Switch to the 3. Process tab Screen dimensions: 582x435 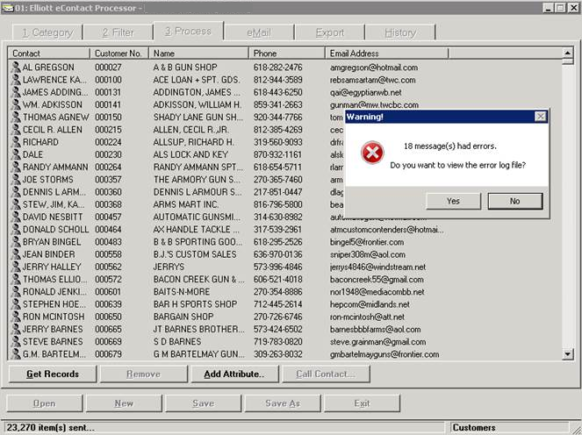(x=187, y=32)
